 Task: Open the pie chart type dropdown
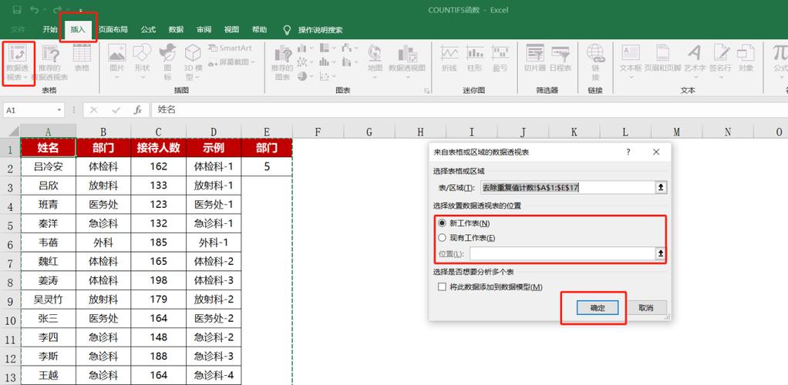pyautogui.click(x=305, y=75)
